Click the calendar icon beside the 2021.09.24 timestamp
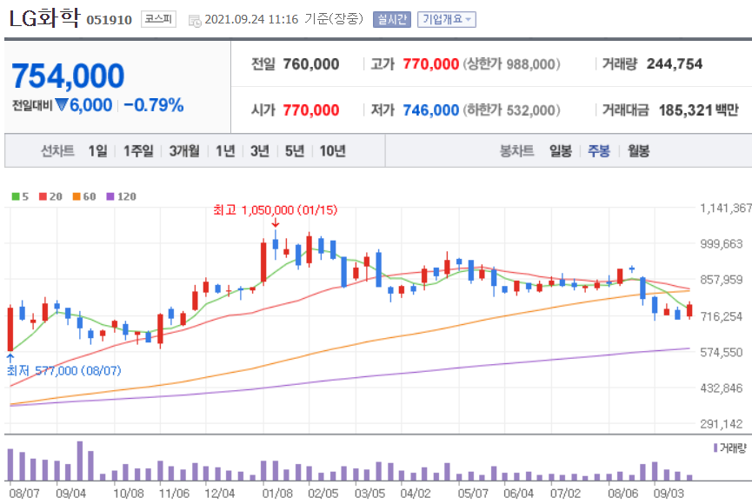 [x=195, y=21]
